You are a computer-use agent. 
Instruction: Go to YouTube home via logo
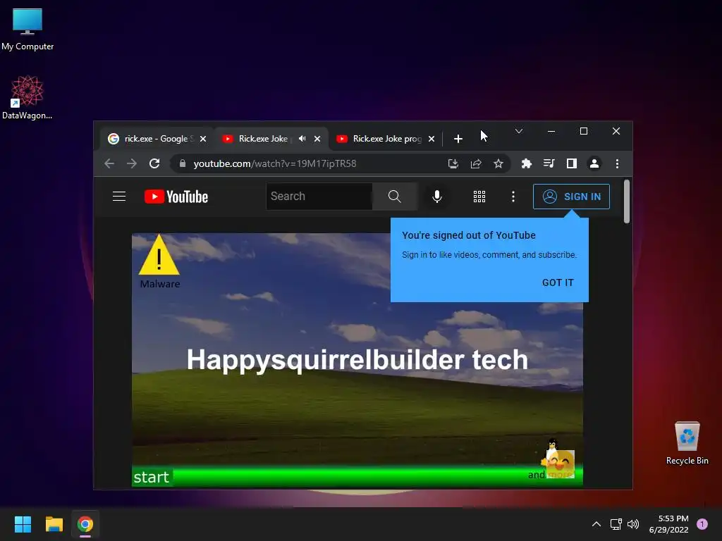click(176, 197)
